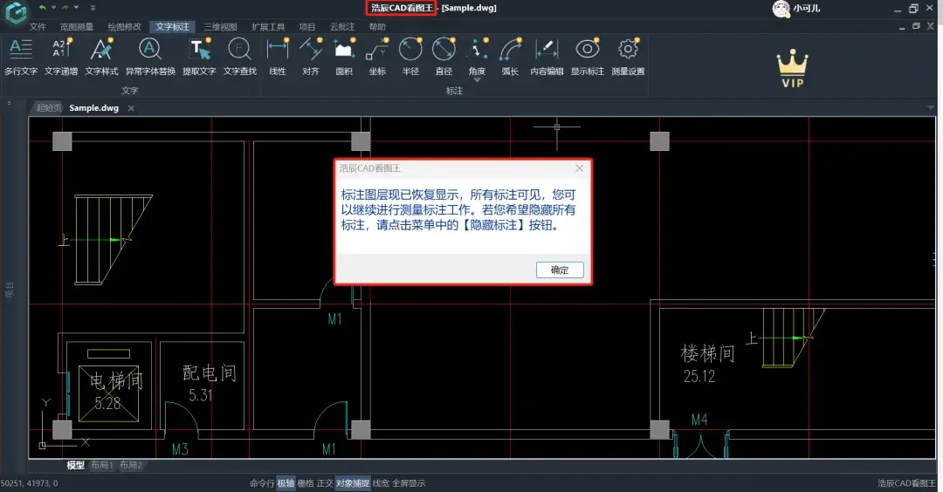
Task: Switch to the 模型 model tab
Action: 75,465
